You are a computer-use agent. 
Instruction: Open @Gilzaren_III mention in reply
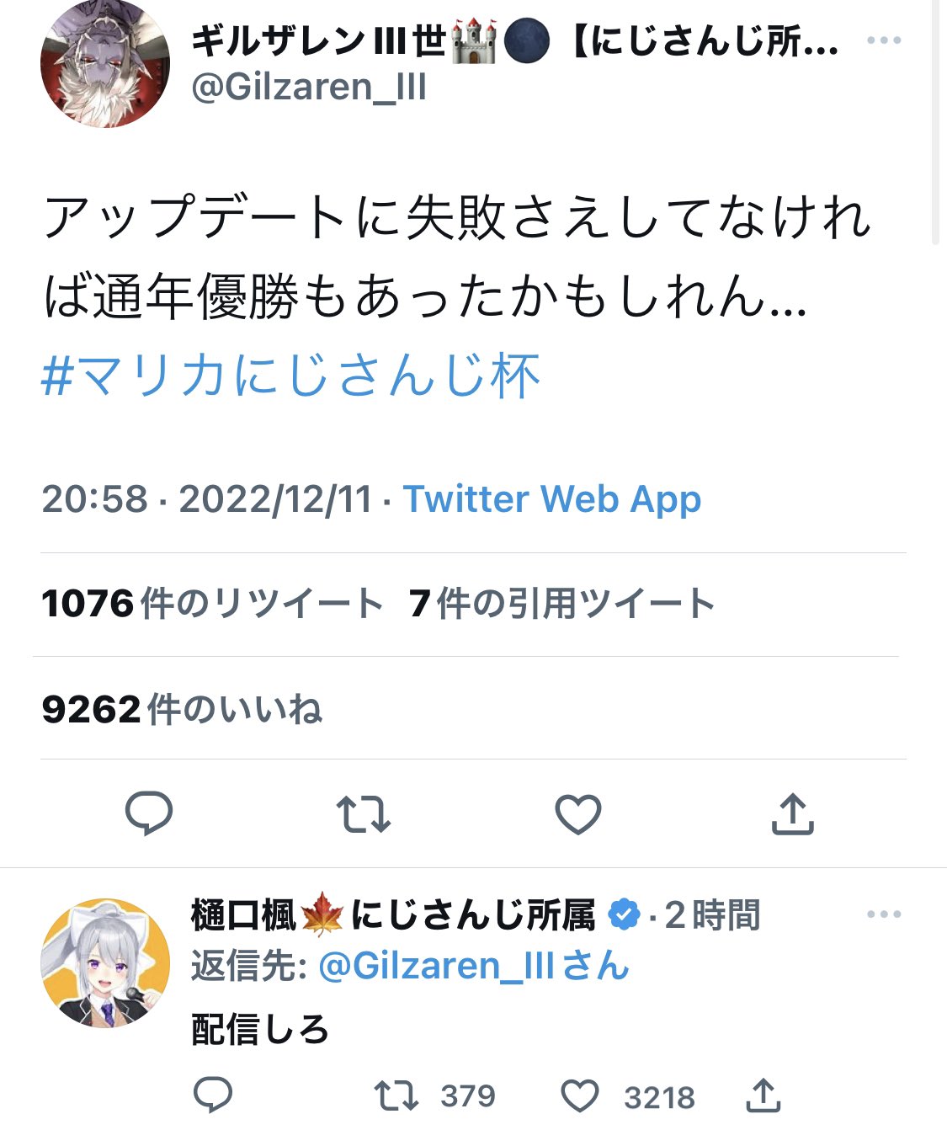pyautogui.click(x=474, y=966)
